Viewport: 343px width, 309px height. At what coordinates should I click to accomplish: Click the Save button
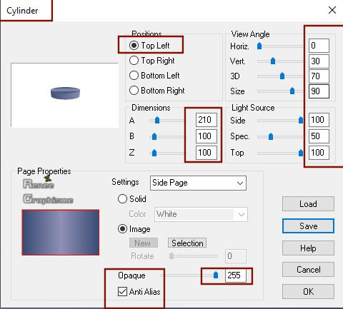click(x=308, y=226)
